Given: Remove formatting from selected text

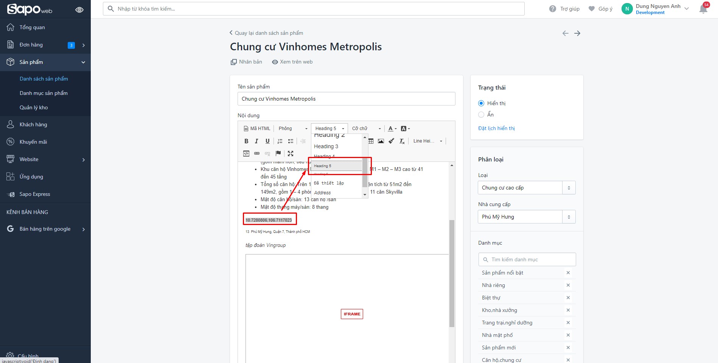Looking at the screenshot, I should (x=402, y=141).
